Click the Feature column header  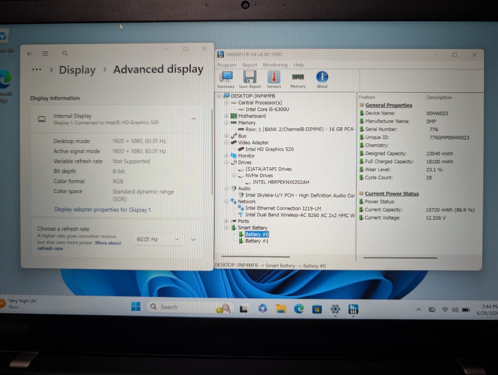pyautogui.click(x=367, y=97)
